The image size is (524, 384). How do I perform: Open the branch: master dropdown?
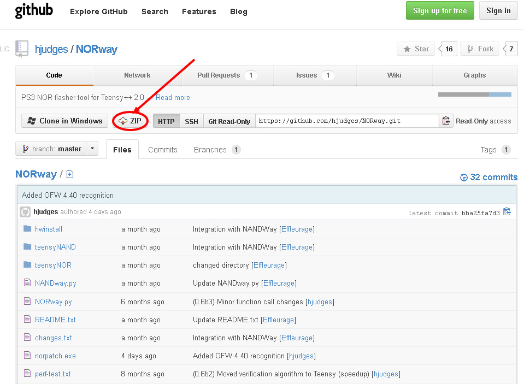(x=57, y=149)
